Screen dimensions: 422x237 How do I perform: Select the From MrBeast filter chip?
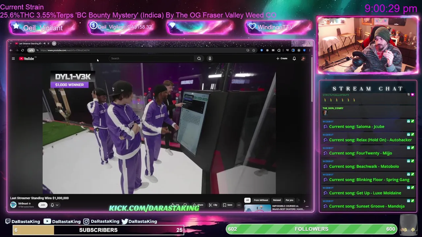(x=261, y=200)
